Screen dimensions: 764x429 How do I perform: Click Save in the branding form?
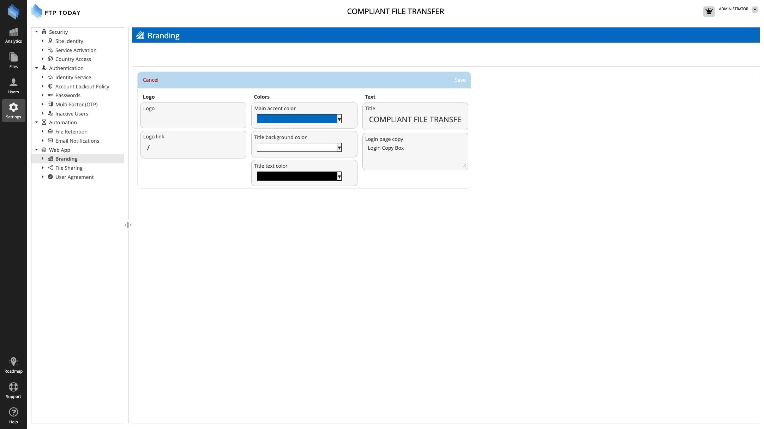point(460,80)
